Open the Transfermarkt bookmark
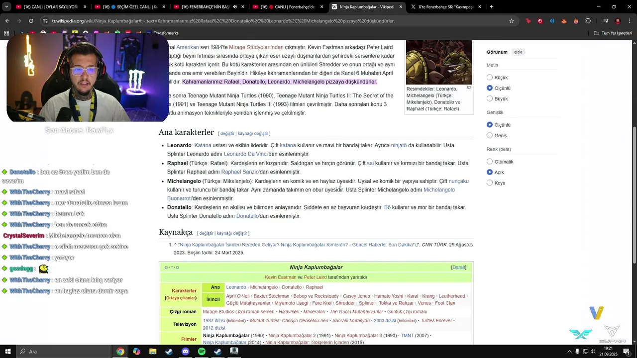The image size is (637, 358). [x=163, y=33]
